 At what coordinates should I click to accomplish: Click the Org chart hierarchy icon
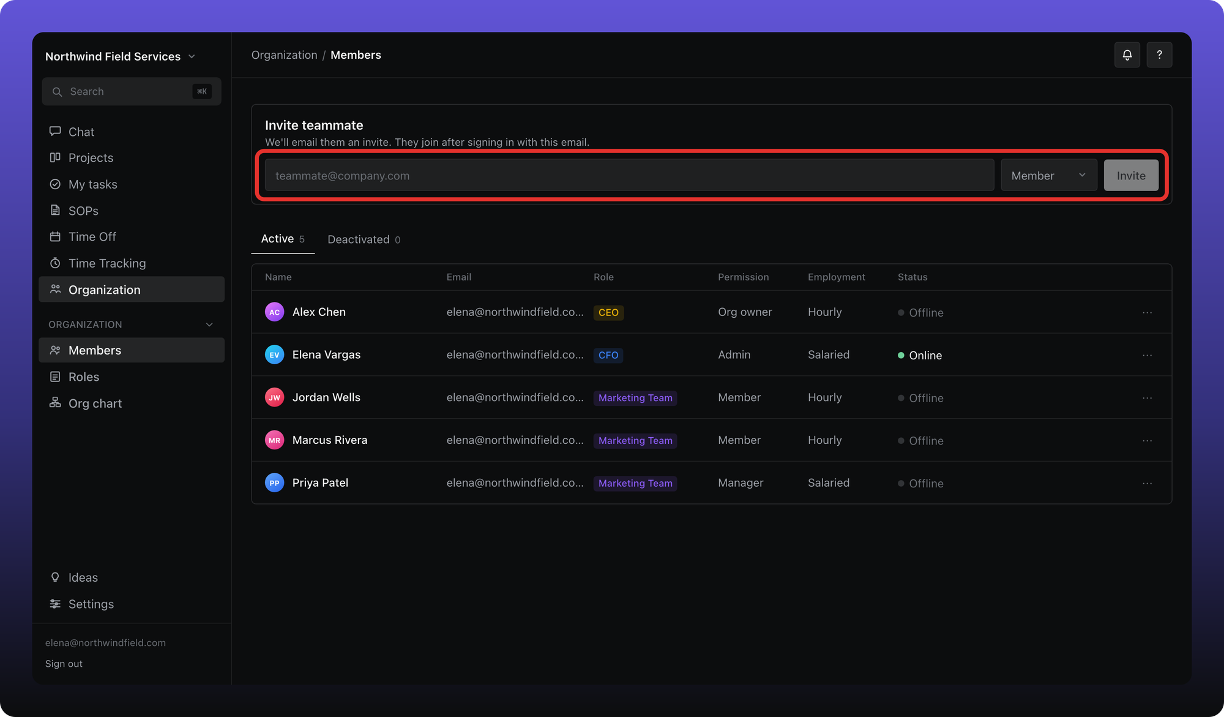(55, 403)
